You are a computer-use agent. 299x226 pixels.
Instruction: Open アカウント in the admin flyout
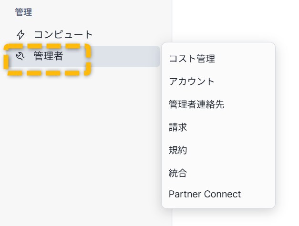[x=192, y=82]
